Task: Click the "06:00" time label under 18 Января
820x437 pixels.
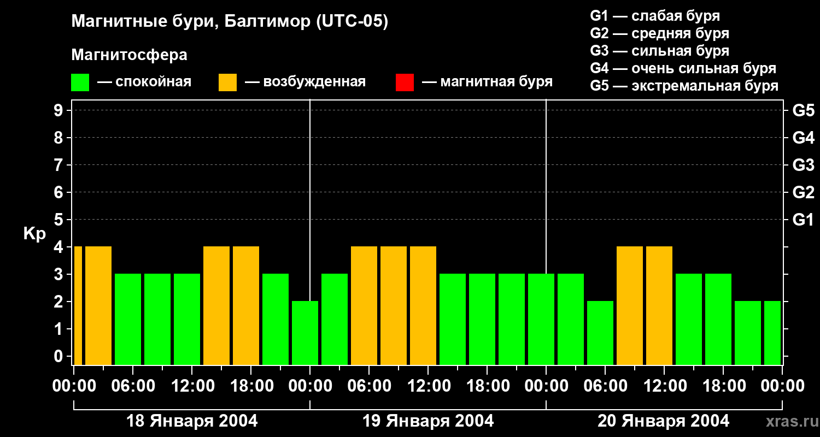Action: [x=133, y=386]
